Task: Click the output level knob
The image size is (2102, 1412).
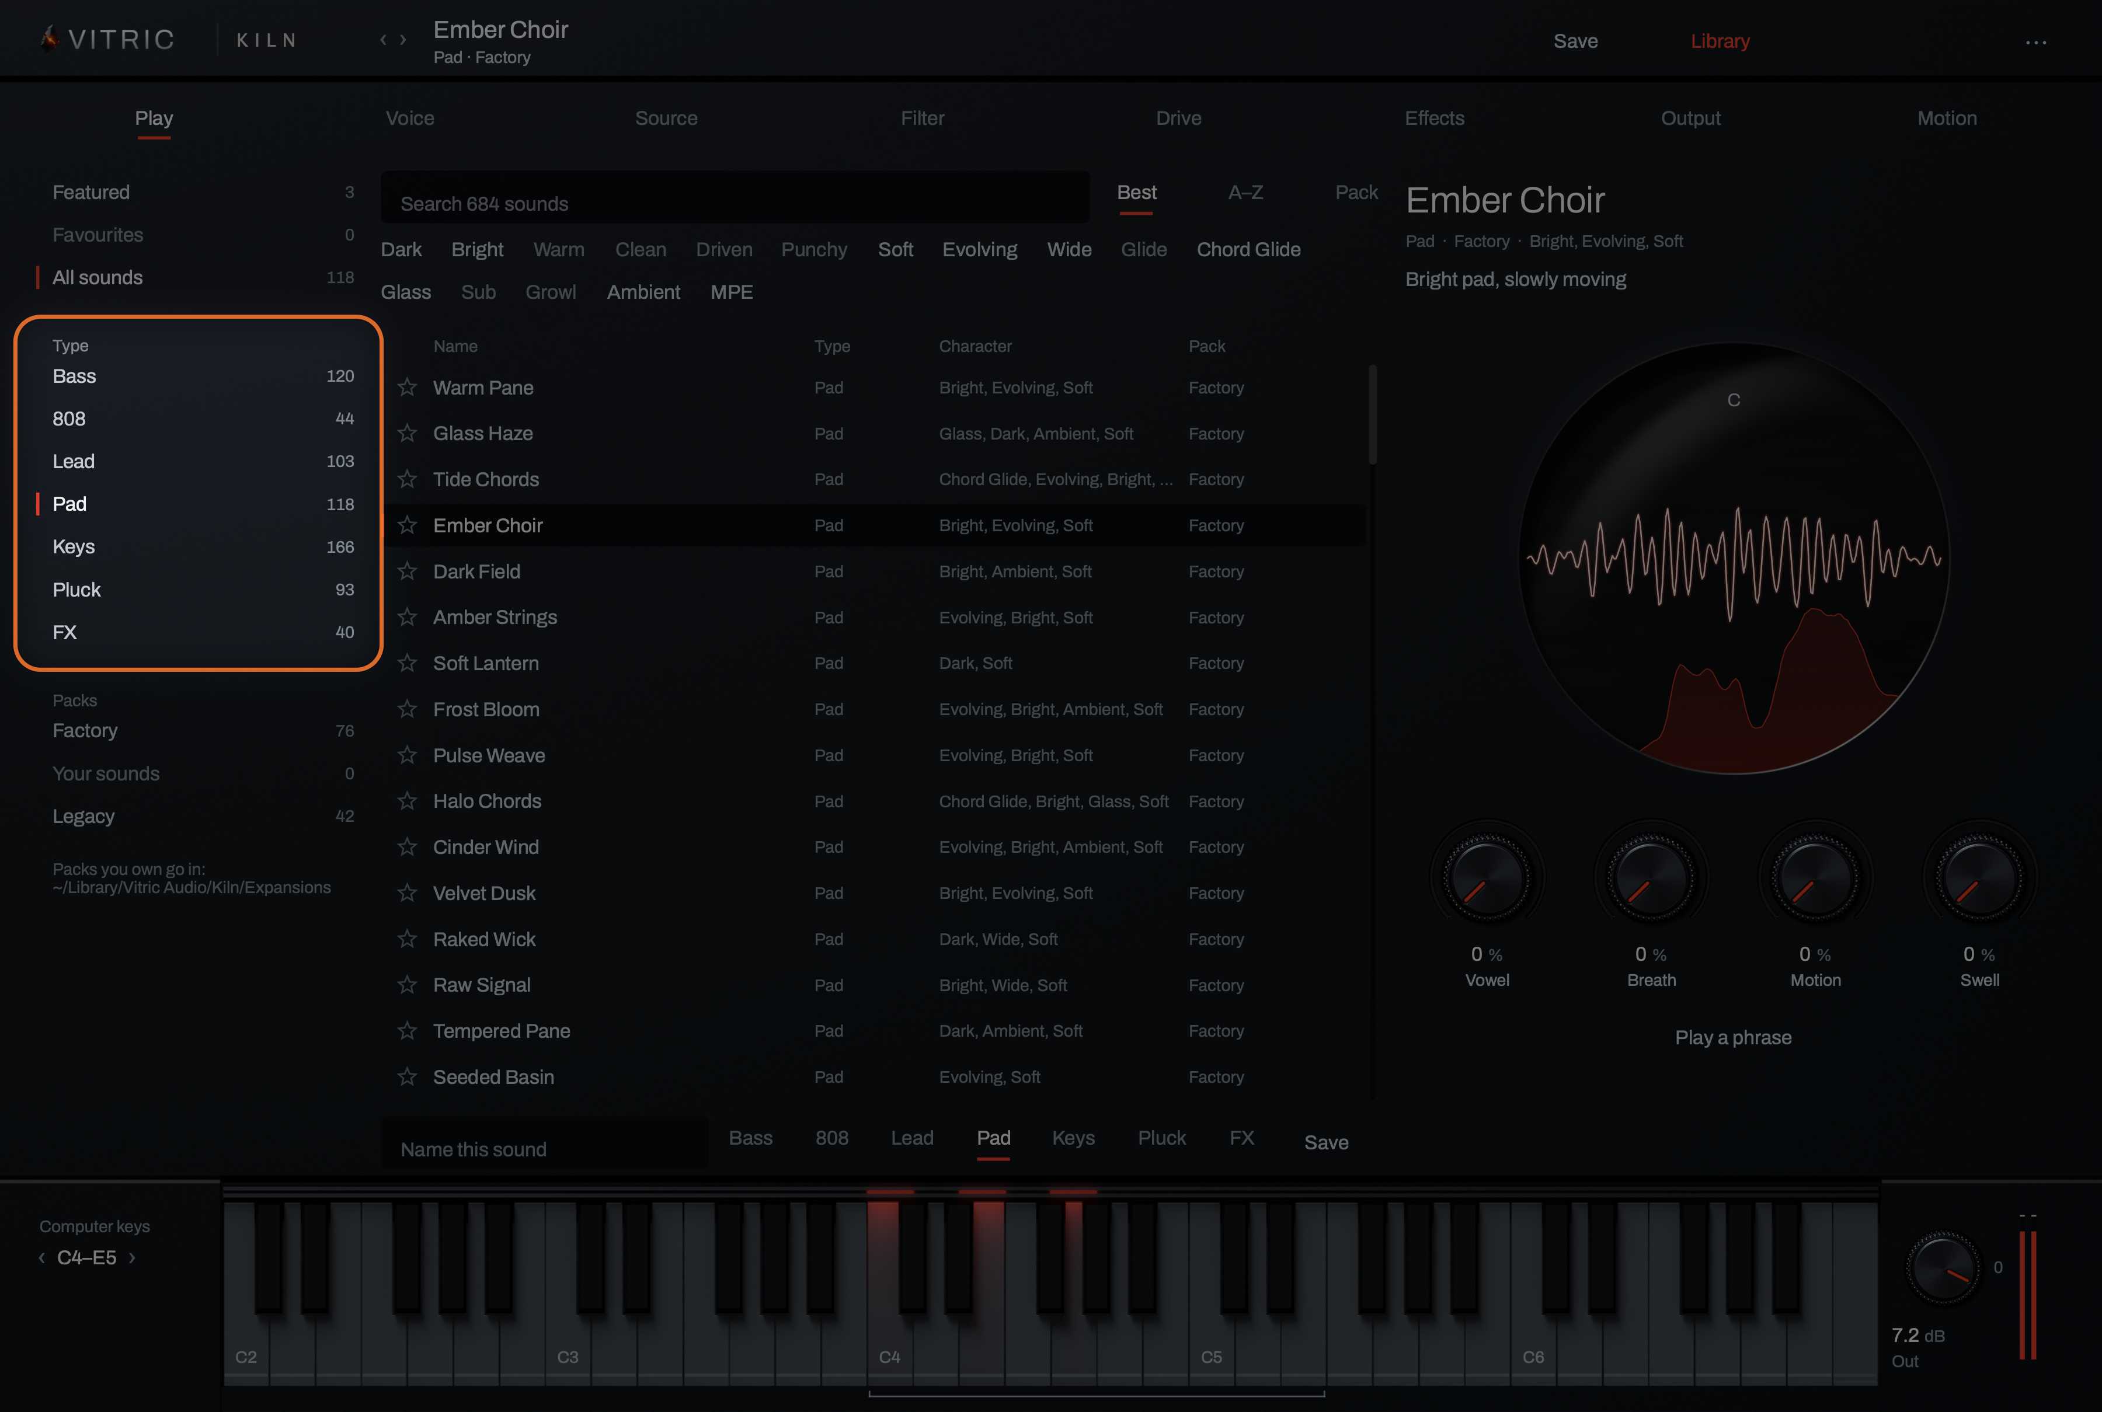Action: [x=1943, y=1267]
